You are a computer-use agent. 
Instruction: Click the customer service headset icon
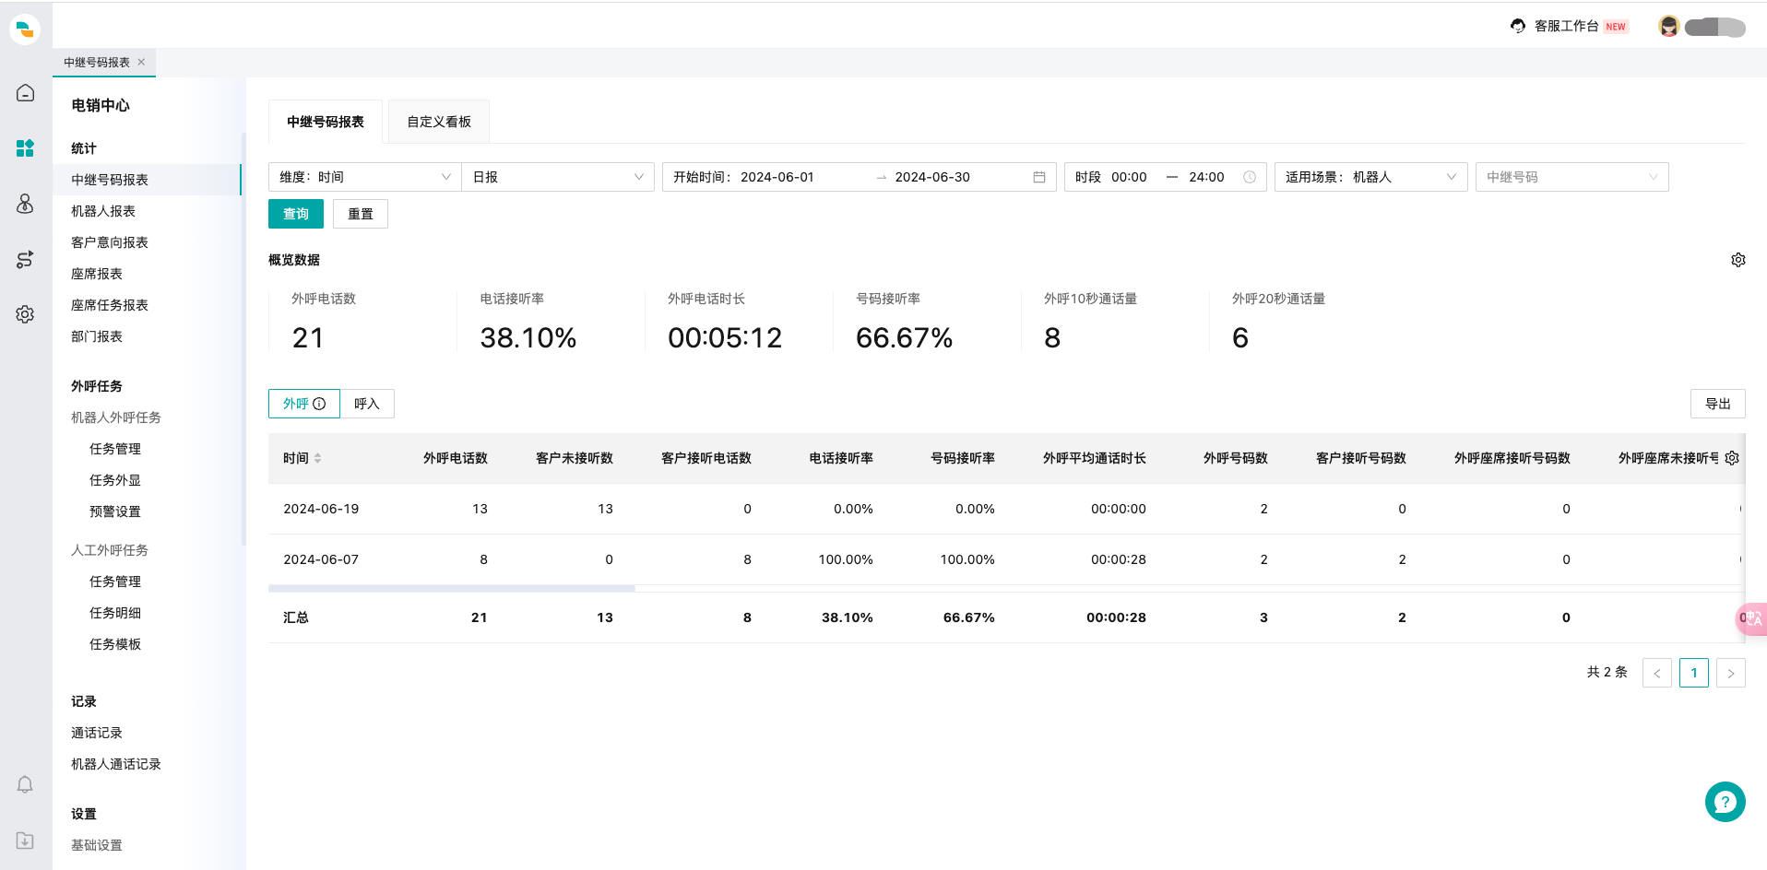click(x=1518, y=26)
